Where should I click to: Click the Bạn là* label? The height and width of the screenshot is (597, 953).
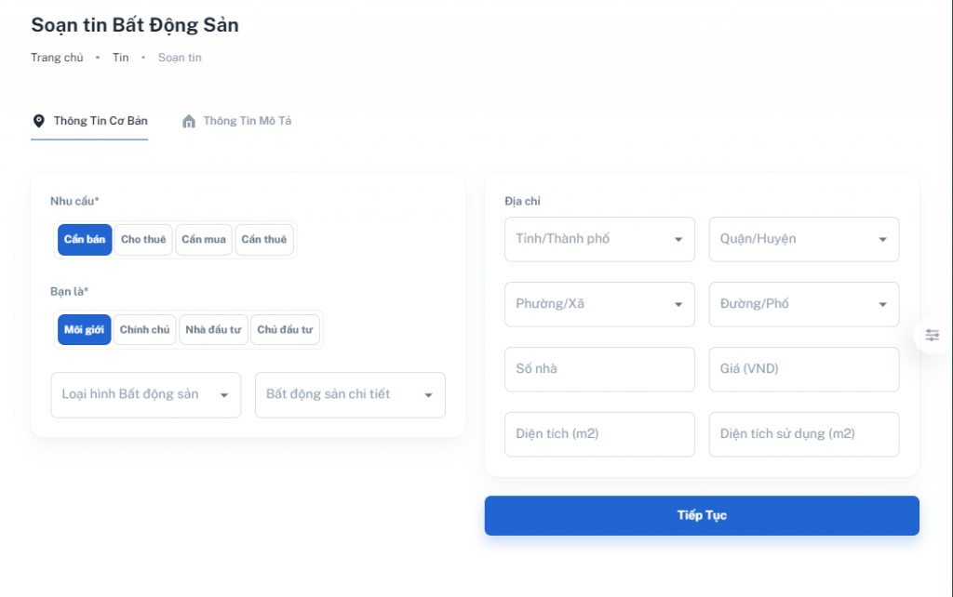69,291
